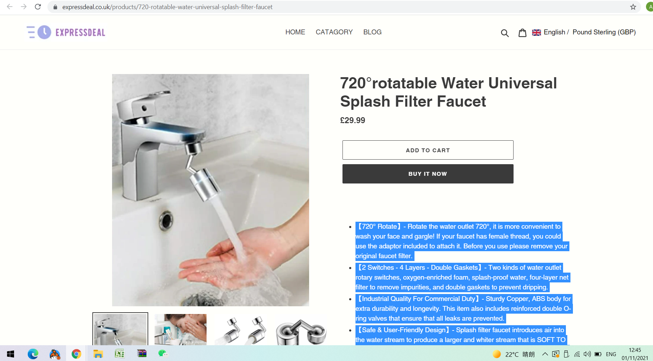
Task: Open the CATAGORY menu item
Action: (334, 32)
